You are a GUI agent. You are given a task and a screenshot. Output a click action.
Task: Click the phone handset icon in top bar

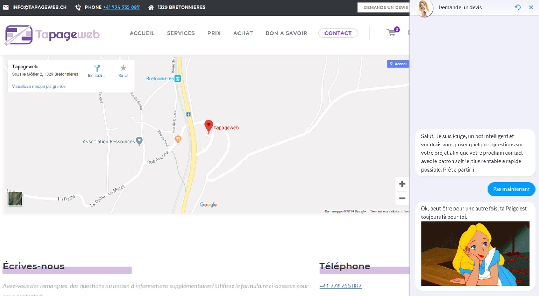[x=78, y=7]
